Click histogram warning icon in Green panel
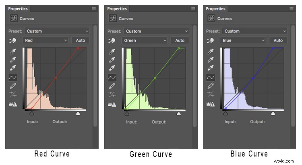 (x=112, y=104)
